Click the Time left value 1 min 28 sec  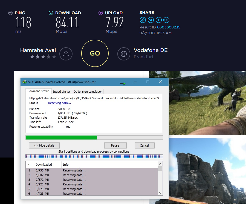tap(65, 122)
